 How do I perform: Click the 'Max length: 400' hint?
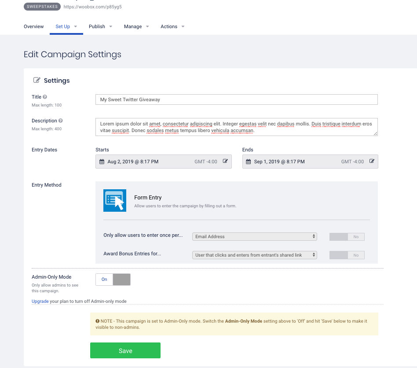47,129
